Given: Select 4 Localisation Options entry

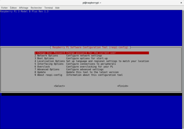Looking at the screenshot, I should point(92,61).
